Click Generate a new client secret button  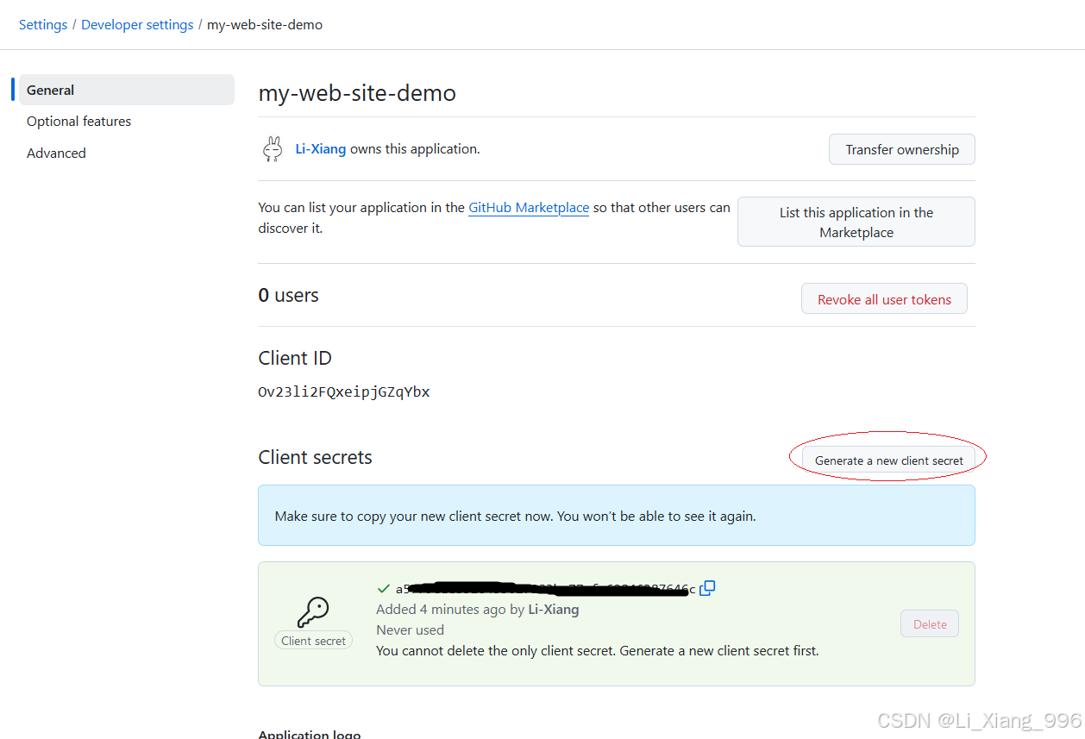pos(889,460)
